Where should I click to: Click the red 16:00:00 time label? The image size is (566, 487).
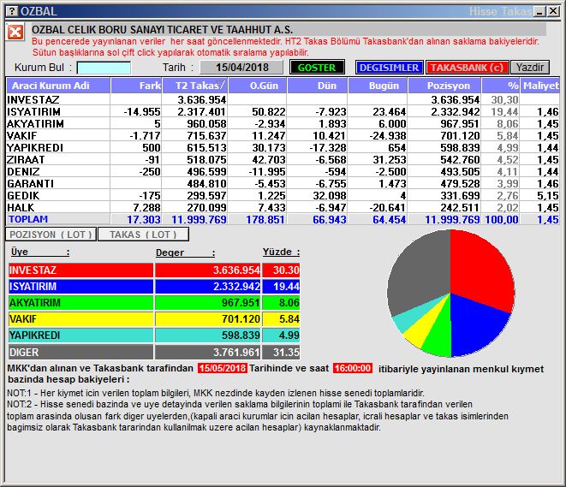(353, 368)
